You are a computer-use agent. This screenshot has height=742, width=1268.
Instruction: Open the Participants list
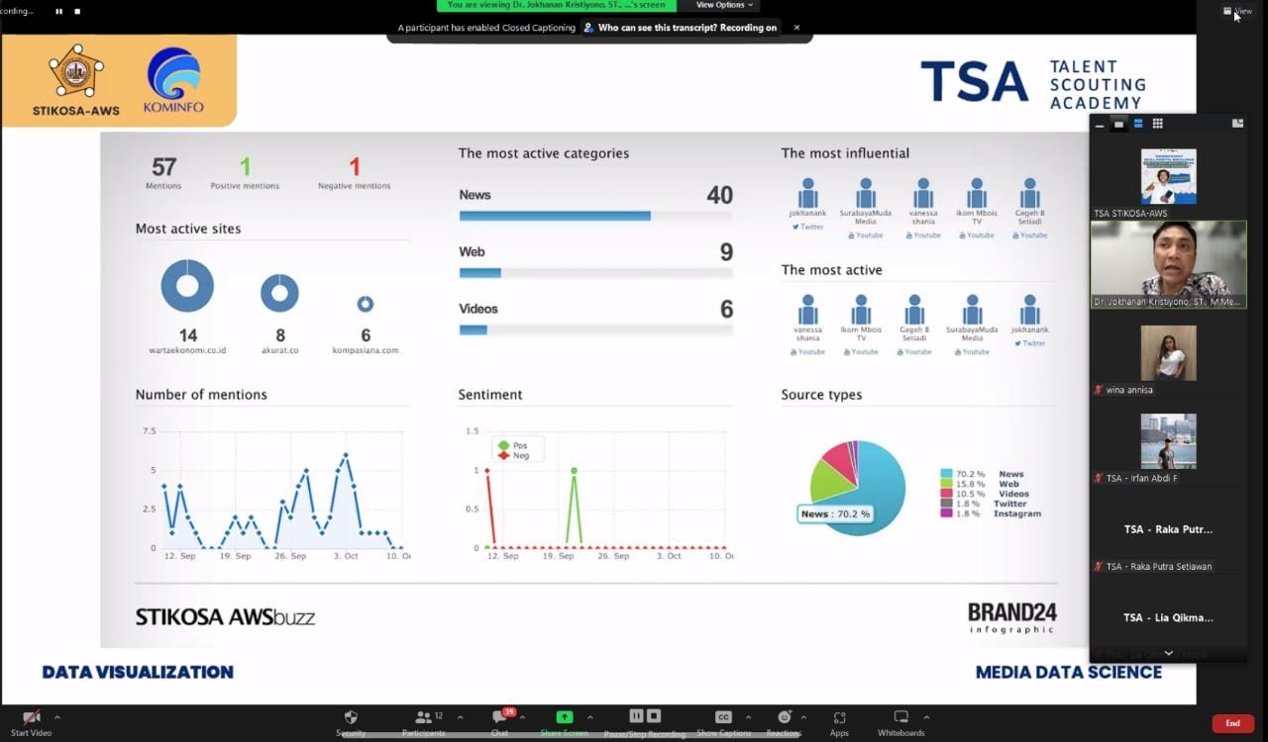point(424,717)
